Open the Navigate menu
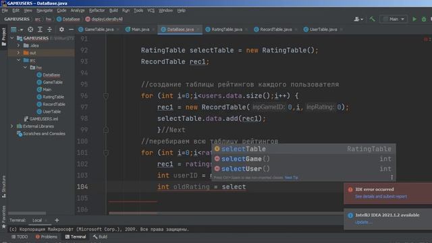The image size is (432, 243). point(45,11)
